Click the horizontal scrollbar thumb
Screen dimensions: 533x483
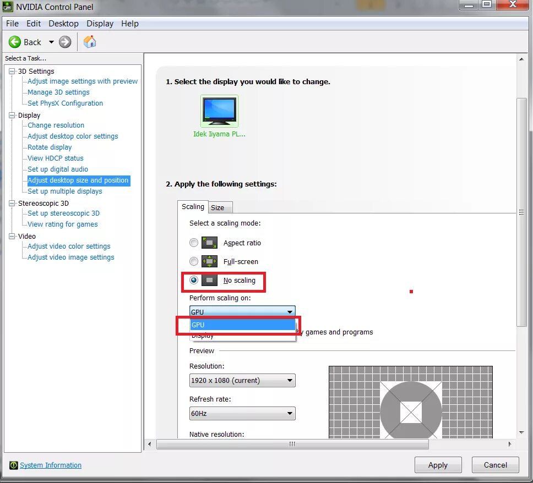292,444
